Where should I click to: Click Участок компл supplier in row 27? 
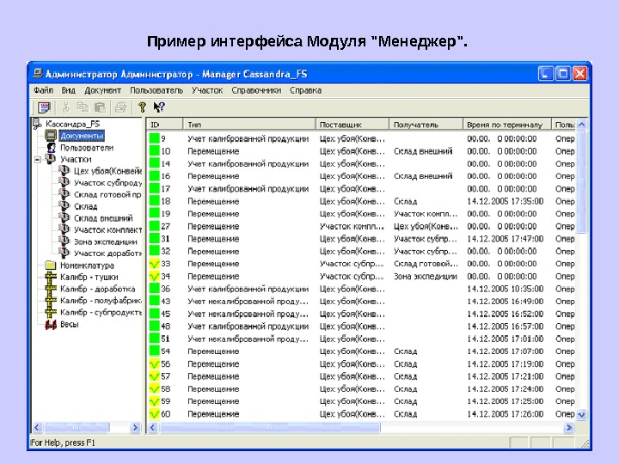[x=352, y=226]
